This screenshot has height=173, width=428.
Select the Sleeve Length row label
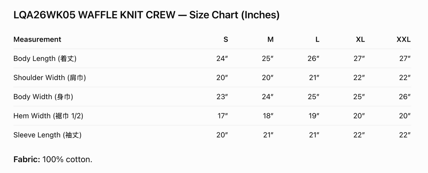pos(47,135)
